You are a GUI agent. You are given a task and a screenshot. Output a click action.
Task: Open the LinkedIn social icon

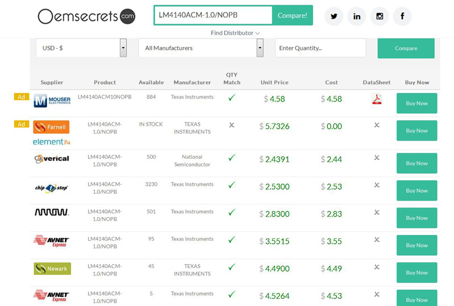pyautogui.click(x=357, y=16)
